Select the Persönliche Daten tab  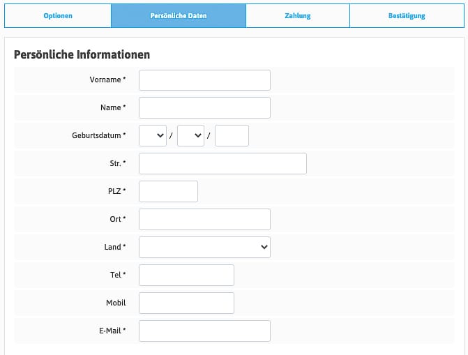(178, 15)
